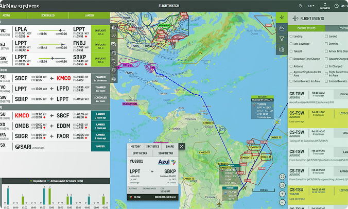The image size is (348, 209).
Task: Check the Lost Coverage event box
Action: tap(292, 44)
